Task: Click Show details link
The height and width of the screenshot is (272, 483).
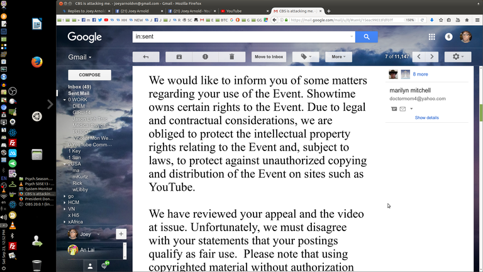Action: 426,118
